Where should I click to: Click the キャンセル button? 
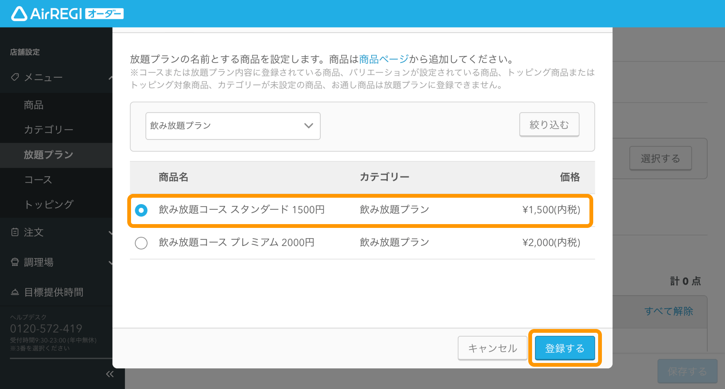click(492, 348)
